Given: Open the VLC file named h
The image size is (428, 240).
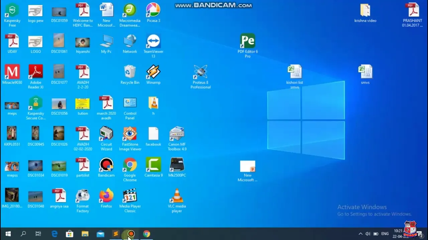Looking at the screenshot, I should pos(153,106).
